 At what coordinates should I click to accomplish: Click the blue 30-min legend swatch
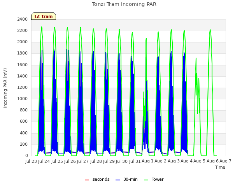[x=117, y=180]
